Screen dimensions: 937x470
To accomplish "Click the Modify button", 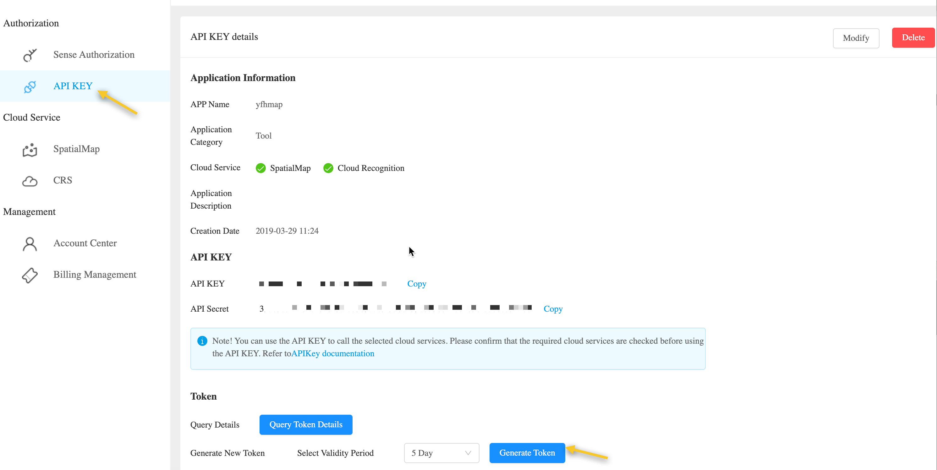I will tap(856, 38).
